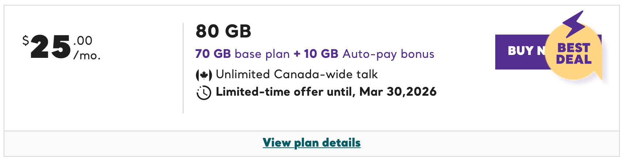Image resolution: width=625 pixels, height=163 pixels.
Task: Click the DEAL word in the badge
Action: pos(573,59)
